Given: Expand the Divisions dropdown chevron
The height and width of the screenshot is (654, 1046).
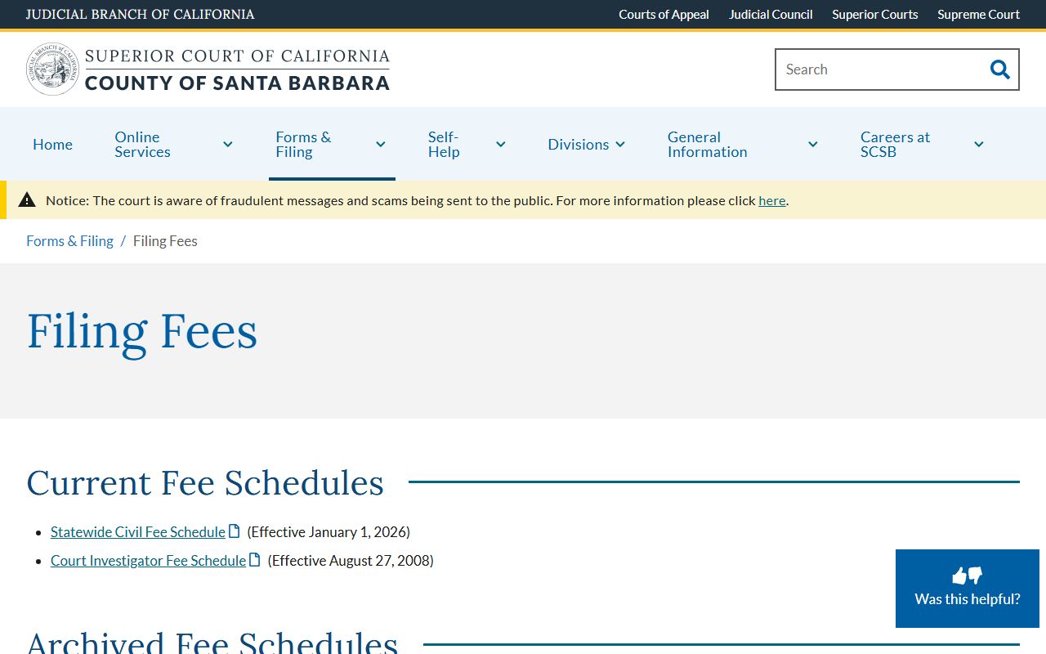Looking at the screenshot, I should coord(620,145).
